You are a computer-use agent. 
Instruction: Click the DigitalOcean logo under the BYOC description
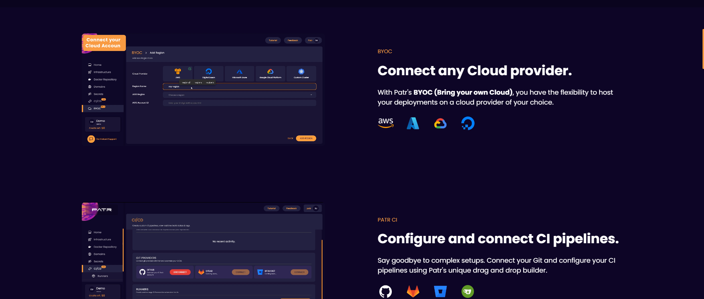[x=468, y=123]
